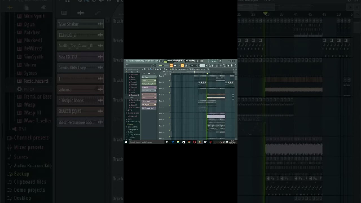
Task: Toggle the Track 18 mute switch
Action: pyautogui.click(x=170, y=124)
